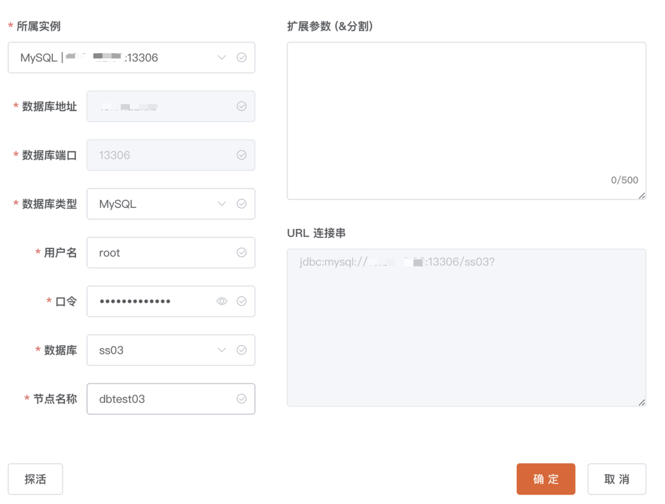The image size is (665, 504).
Task: Click check icon in 数据库地址 field
Action: [x=242, y=106]
